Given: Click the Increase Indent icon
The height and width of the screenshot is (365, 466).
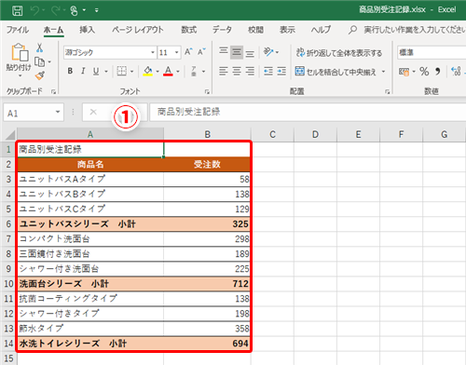Looking at the screenshot, I should click(x=281, y=72).
